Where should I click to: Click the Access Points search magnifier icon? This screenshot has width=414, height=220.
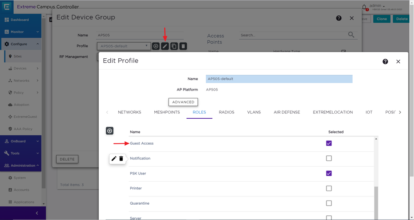point(351,35)
